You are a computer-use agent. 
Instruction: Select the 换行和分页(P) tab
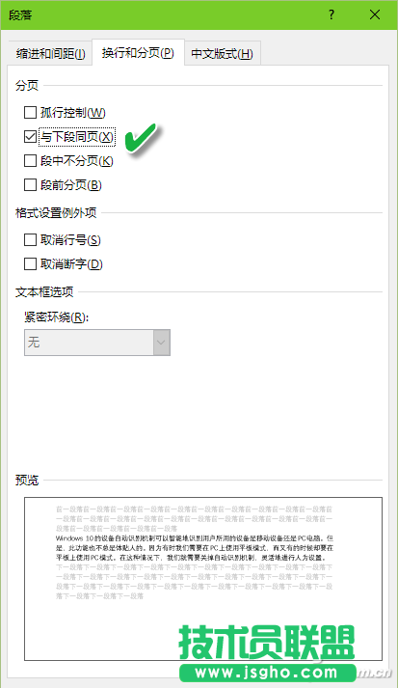(138, 53)
